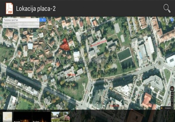Clear the map search box text
The height and width of the screenshot is (122, 175).
(x=37, y=20)
